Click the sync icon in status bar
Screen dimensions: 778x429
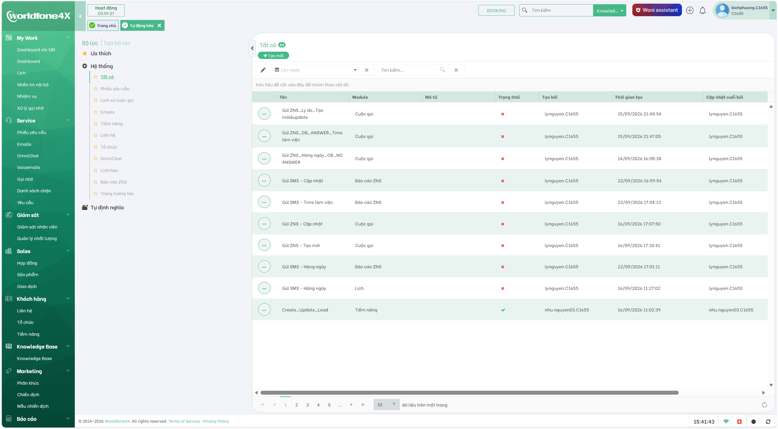(768, 421)
